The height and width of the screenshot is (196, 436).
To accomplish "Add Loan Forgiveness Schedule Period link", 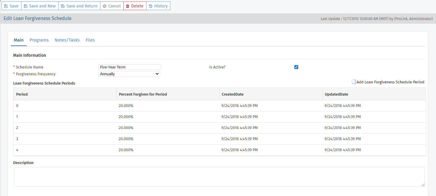I will (390, 82).
